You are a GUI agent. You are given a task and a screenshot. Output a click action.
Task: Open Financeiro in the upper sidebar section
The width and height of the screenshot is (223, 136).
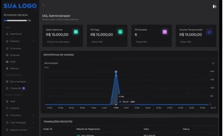16,48
